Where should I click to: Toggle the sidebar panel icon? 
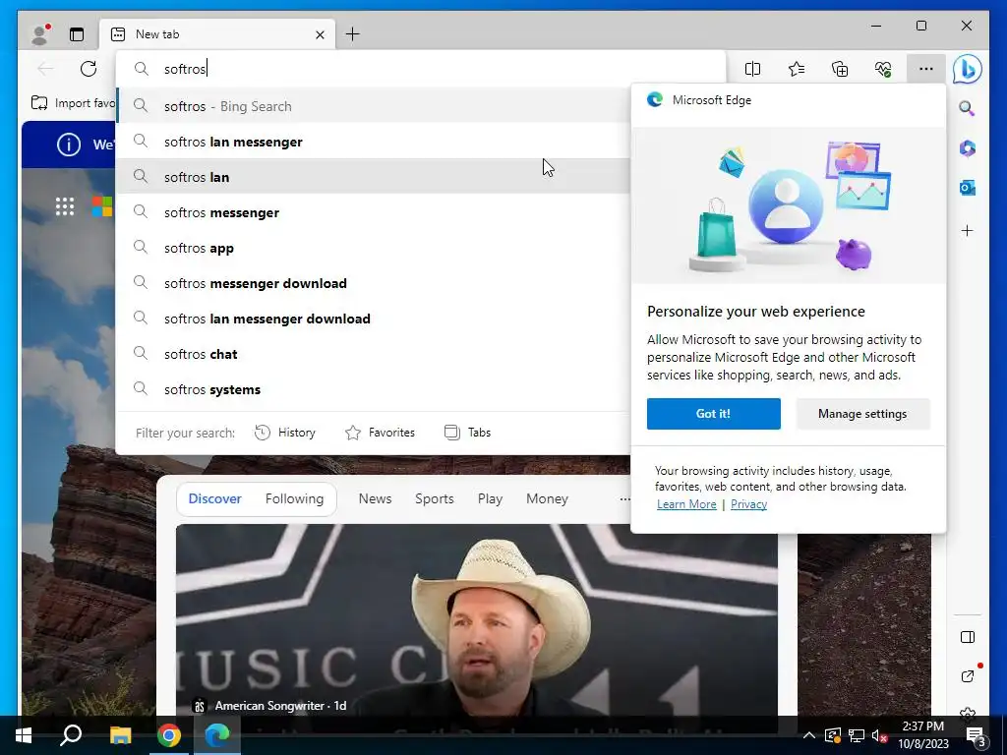968,637
